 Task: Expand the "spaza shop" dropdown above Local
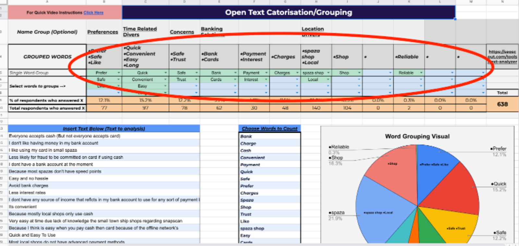316,73
